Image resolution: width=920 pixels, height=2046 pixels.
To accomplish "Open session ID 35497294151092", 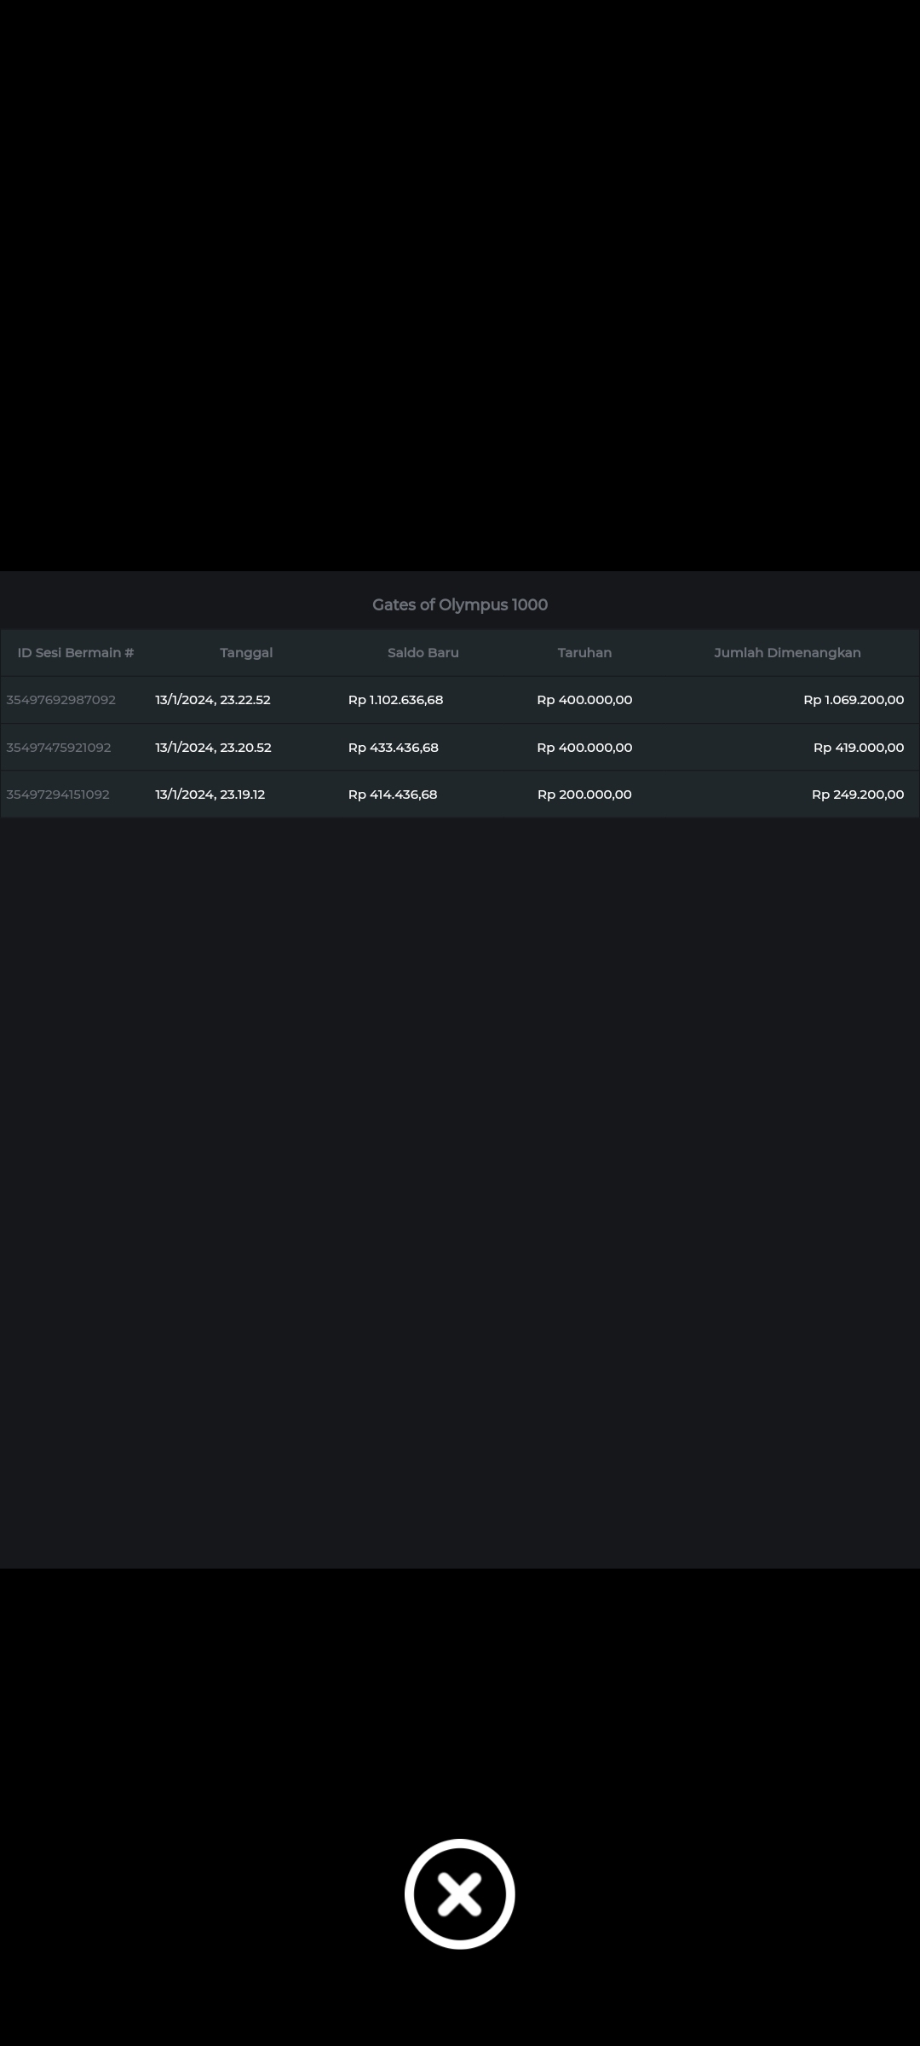I will pos(58,795).
